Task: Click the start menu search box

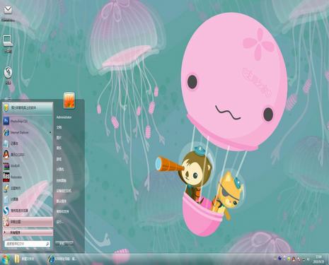Action: coord(28,244)
